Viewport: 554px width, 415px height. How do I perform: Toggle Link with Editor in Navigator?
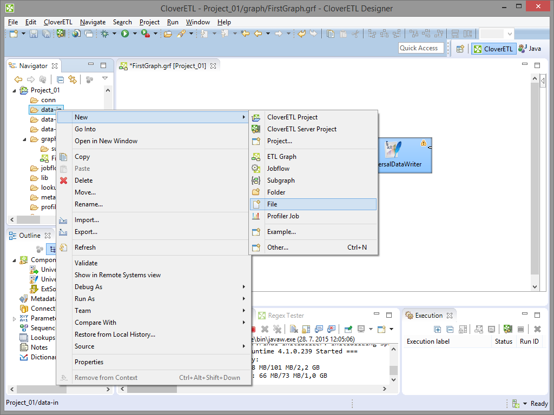72,79
